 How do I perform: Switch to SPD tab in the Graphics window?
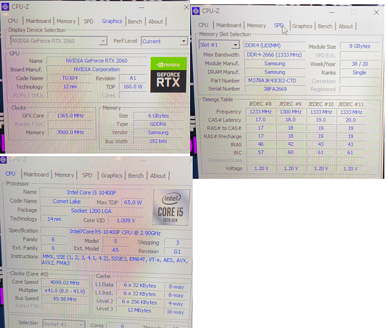pyautogui.click(x=88, y=21)
